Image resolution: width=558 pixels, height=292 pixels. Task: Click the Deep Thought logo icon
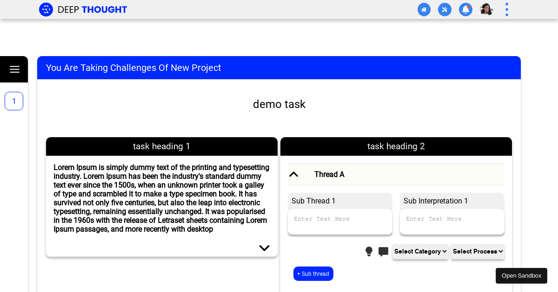coord(46,9)
